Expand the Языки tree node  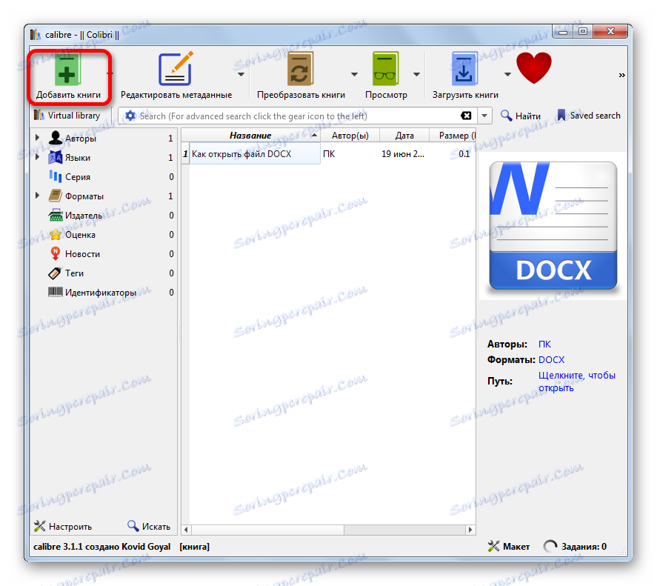pyautogui.click(x=37, y=157)
